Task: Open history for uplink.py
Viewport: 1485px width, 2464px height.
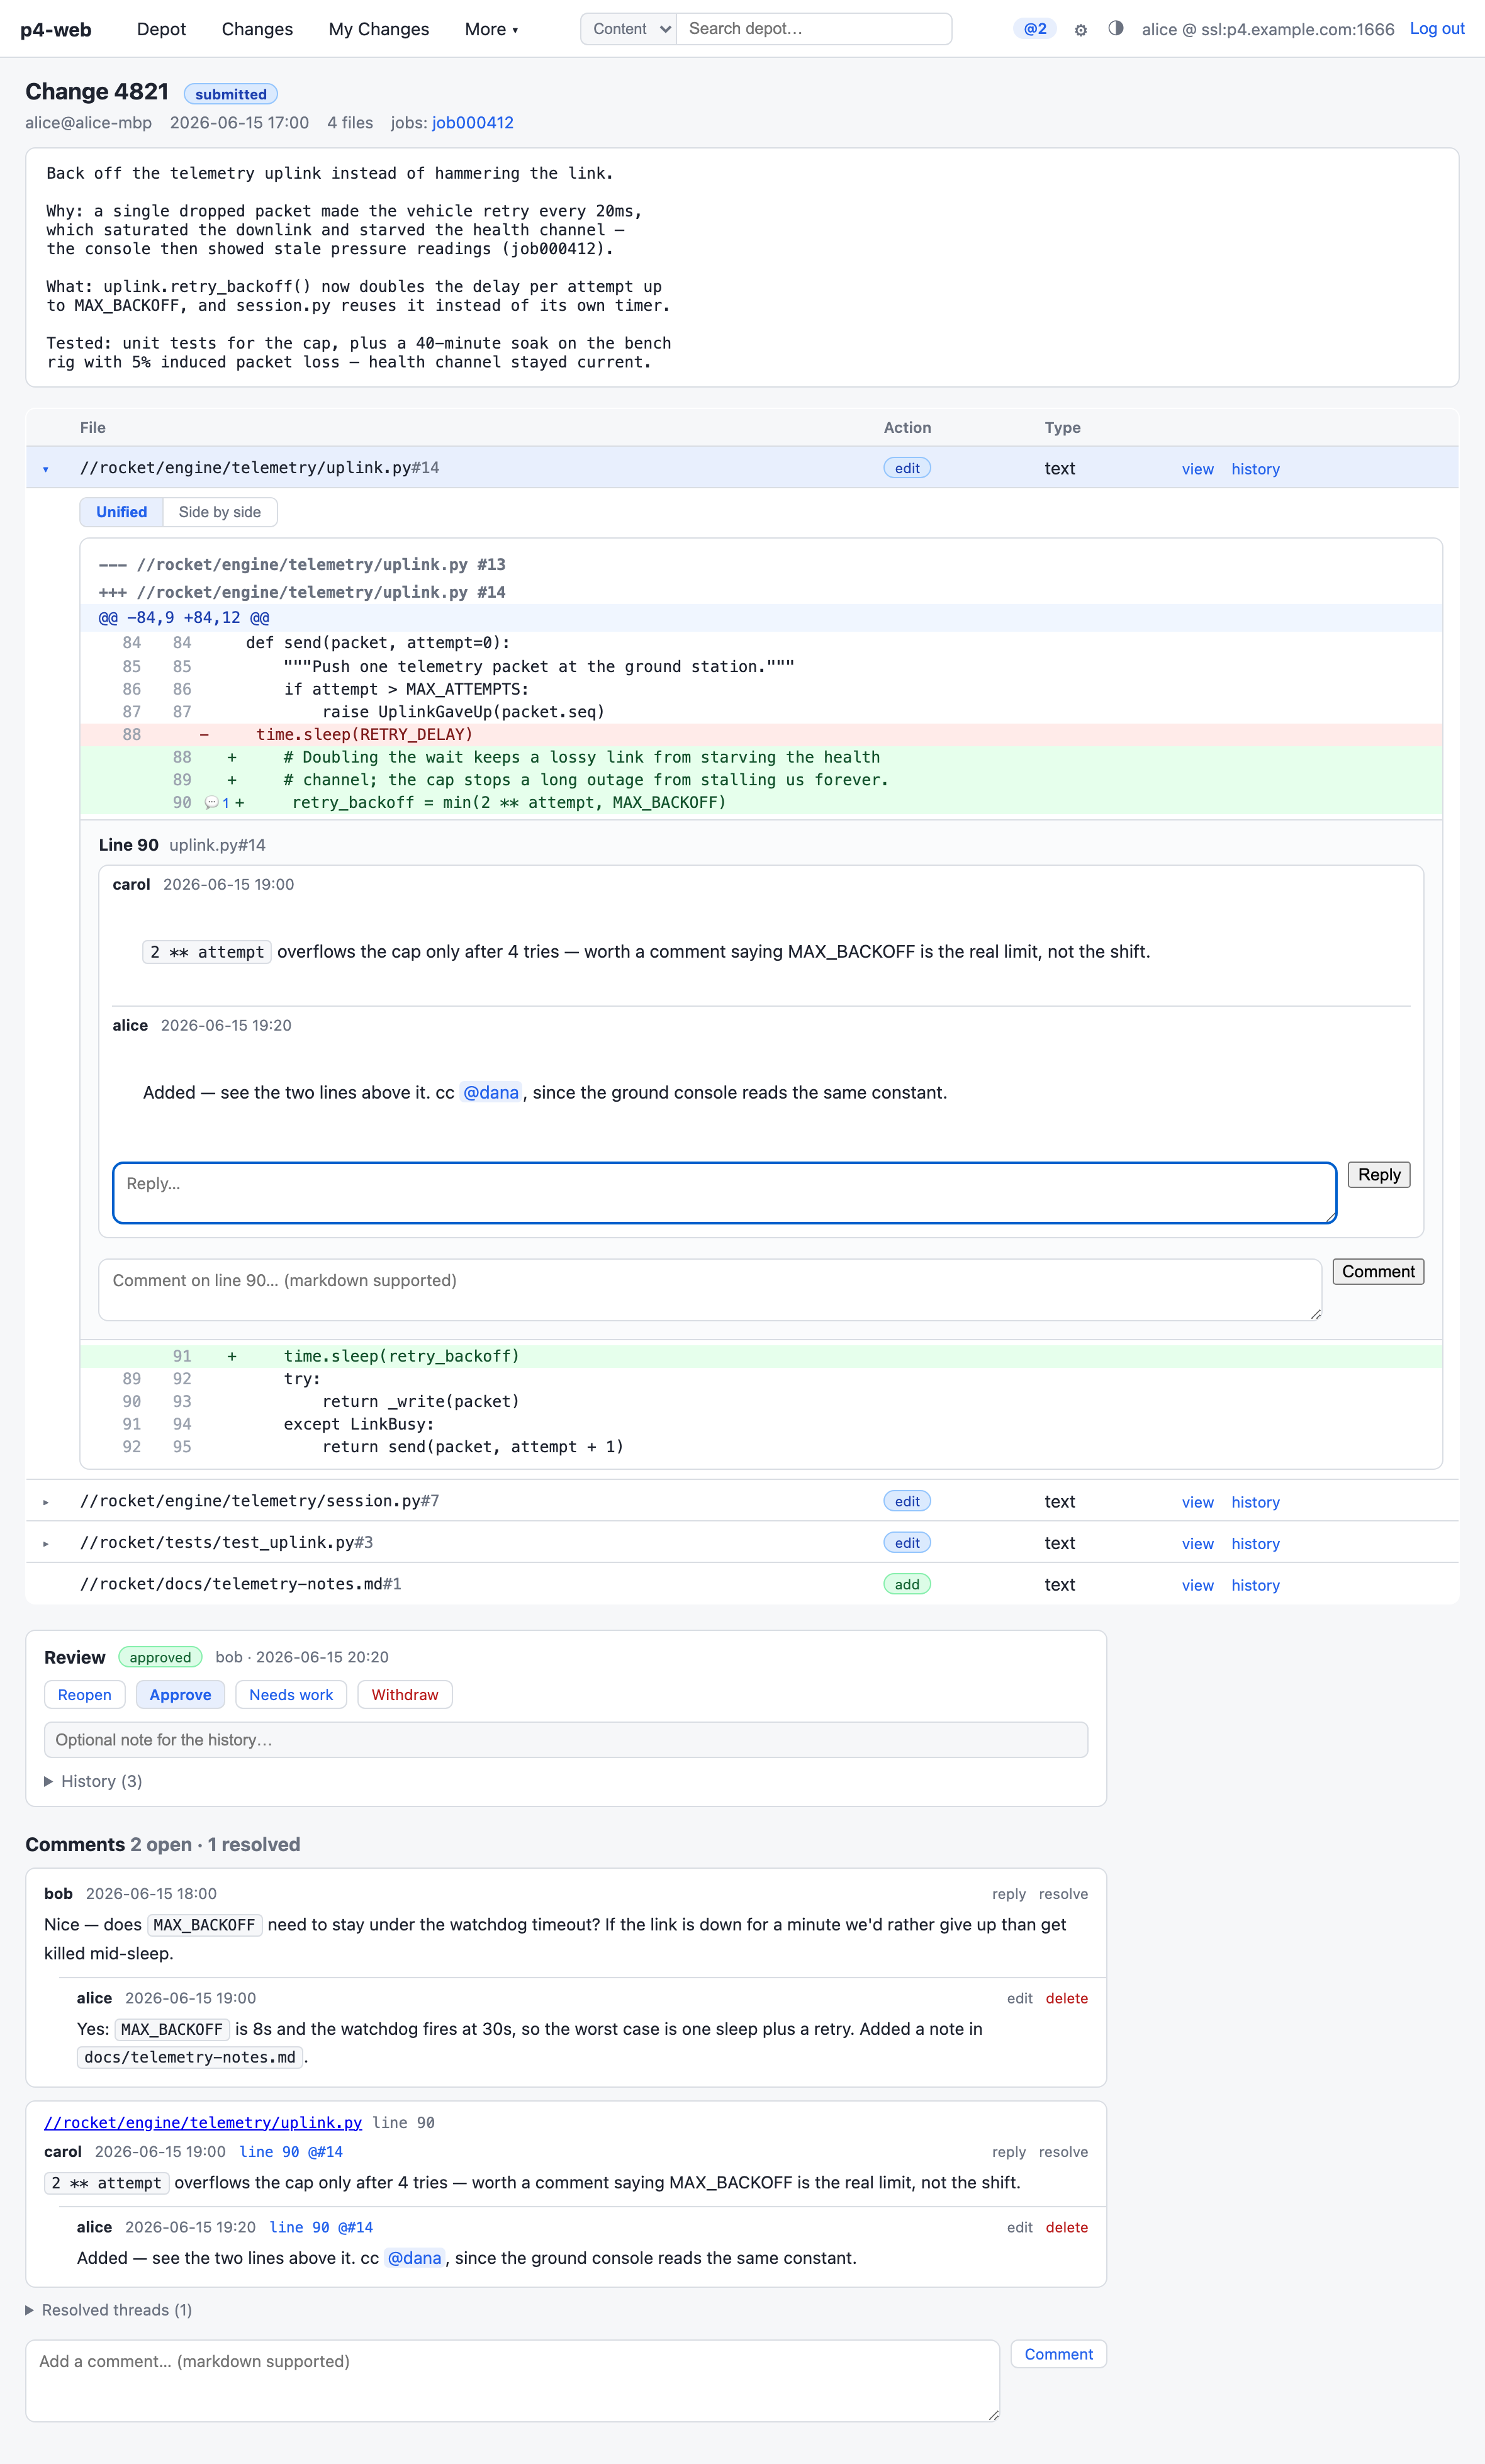Action: [x=1256, y=469]
